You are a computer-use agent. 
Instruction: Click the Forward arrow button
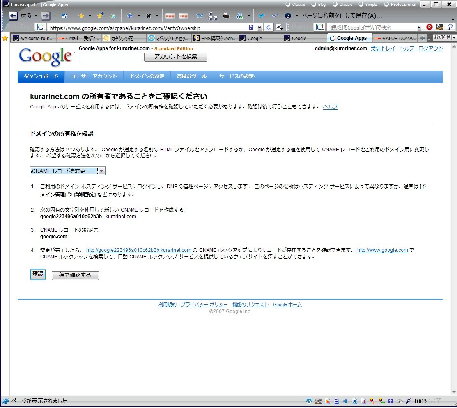click(46, 16)
